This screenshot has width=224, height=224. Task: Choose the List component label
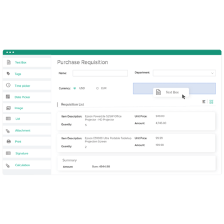tap(18, 119)
